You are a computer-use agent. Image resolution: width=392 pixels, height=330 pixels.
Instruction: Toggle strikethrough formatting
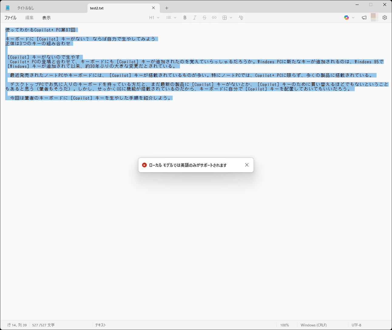[x=204, y=18]
